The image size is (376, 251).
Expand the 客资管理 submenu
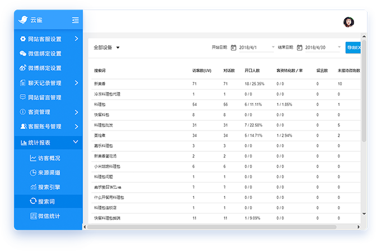(76, 112)
